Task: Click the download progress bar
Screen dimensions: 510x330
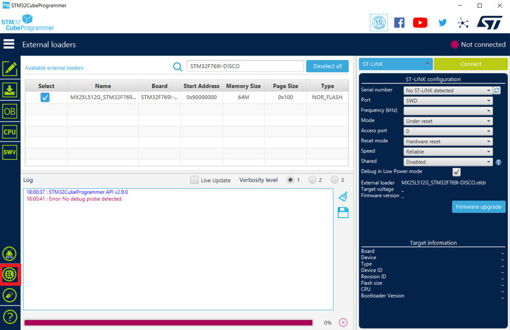Action: (x=168, y=322)
